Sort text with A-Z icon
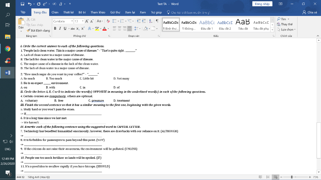This screenshot has height=180, width=321. 151,21
